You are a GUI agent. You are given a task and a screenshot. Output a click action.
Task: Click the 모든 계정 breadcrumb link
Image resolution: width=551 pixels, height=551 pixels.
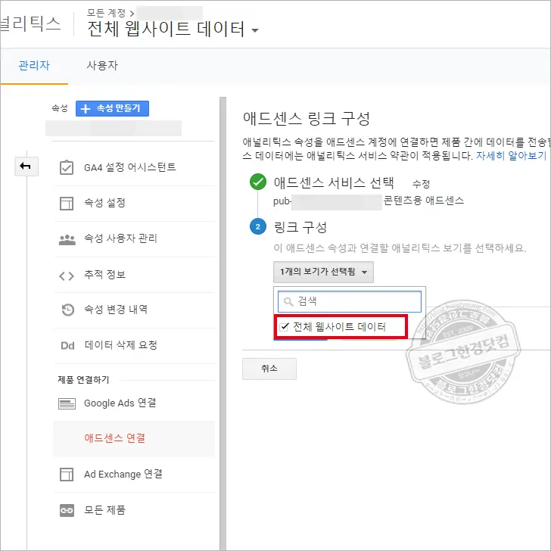(106, 14)
